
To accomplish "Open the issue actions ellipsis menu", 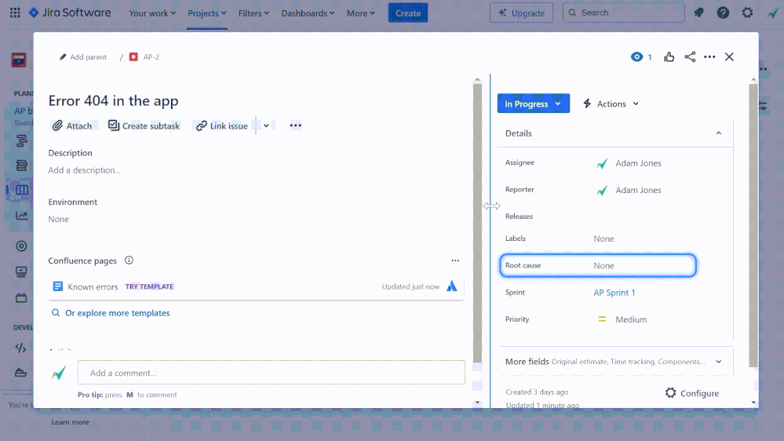I will tap(709, 57).
